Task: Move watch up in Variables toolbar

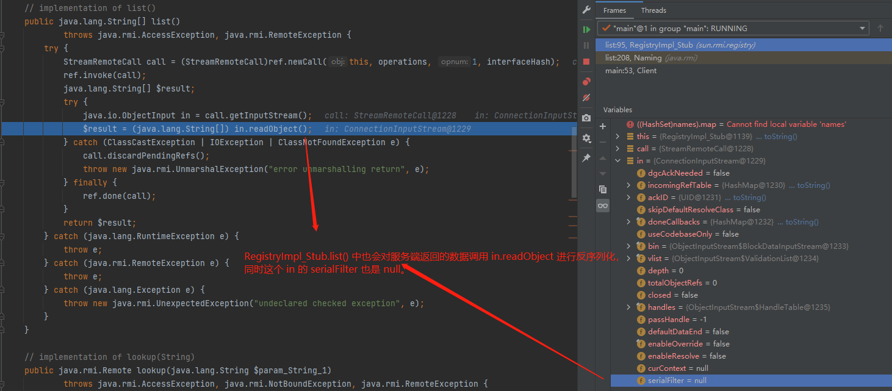Action: click(603, 158)
